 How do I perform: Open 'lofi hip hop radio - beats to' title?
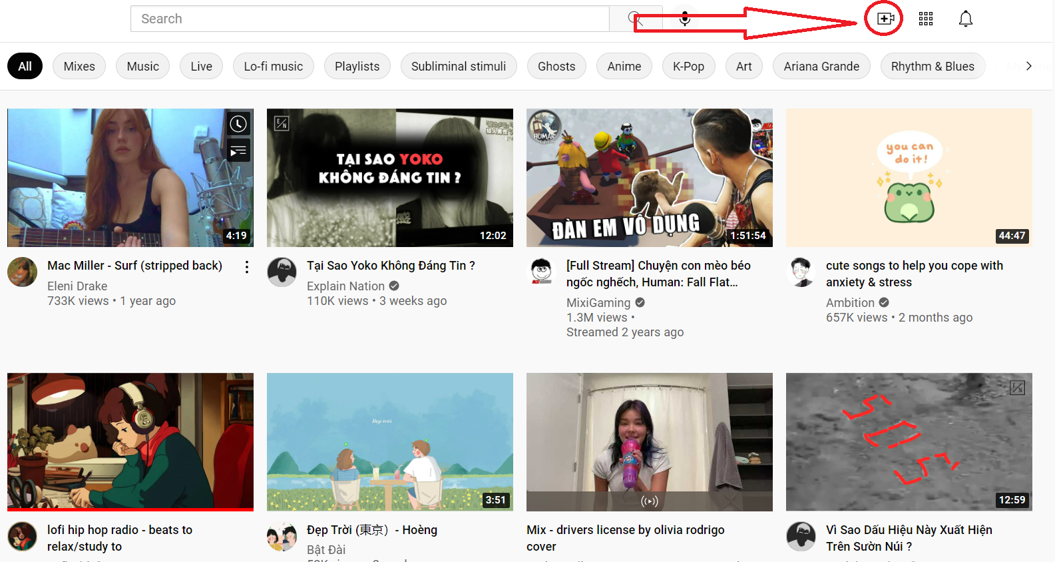pyautogui.click(x=120, y=538)
